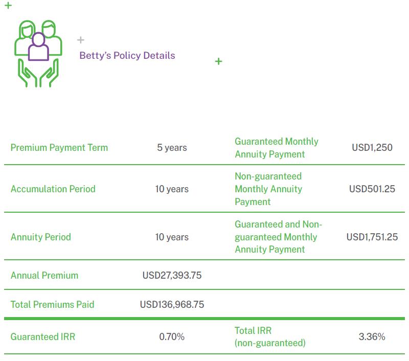The image size is (409, 361).
Task: Click the Guaranteed IRR label
Action: pyautogui.click(x=43, y=336)
